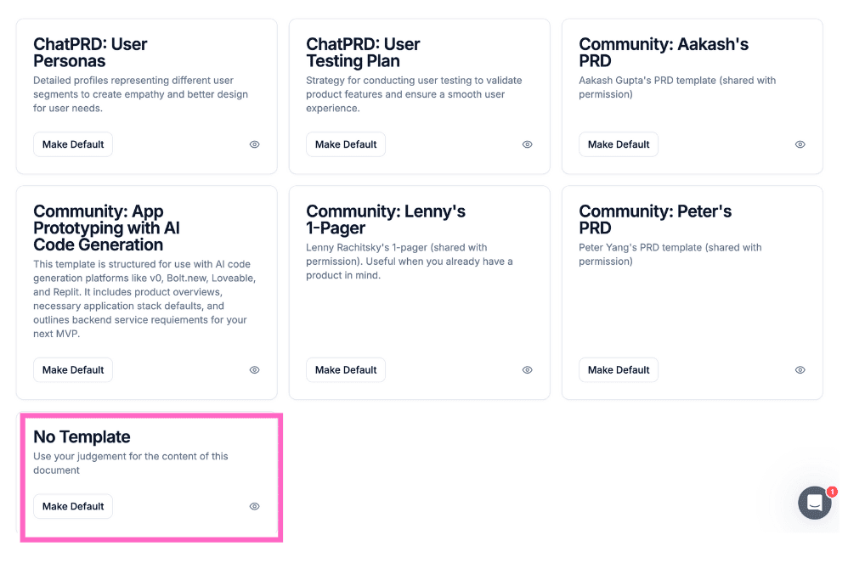Preview ChatPRD: User Personas template eye icon
This screenshot has height=574, width=848.
tap(254, 144)
